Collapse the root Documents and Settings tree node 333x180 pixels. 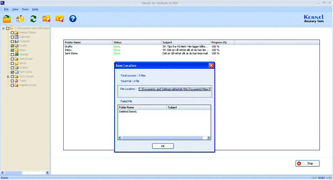(x=3, y=28)
